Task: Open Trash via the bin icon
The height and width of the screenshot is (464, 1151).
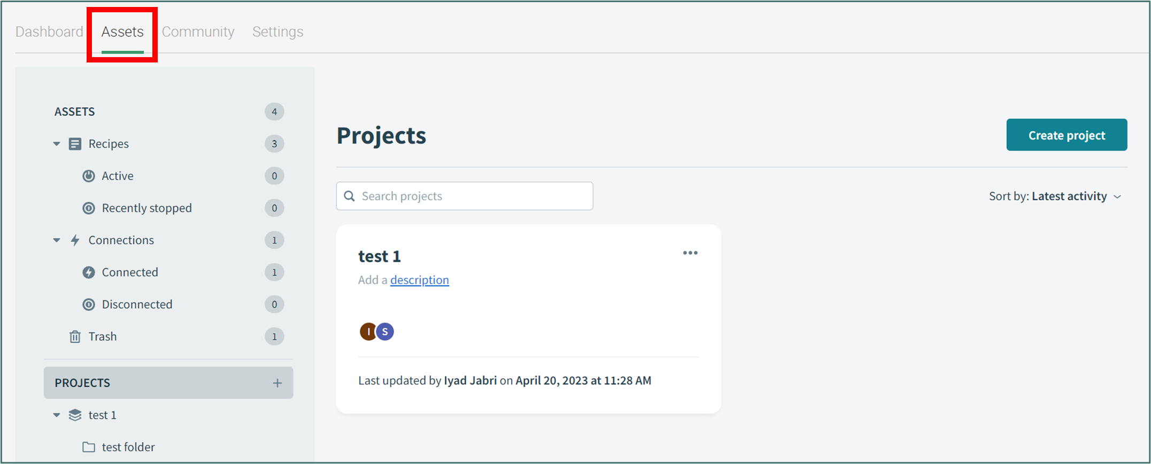Action: point(75,336)
